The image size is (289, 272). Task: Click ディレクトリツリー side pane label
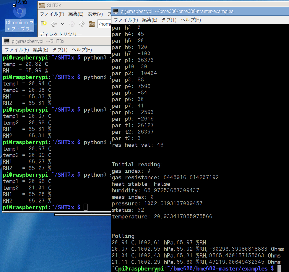(x=61, y=34)
